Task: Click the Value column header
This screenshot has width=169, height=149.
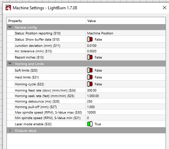Action: [126, 21]
